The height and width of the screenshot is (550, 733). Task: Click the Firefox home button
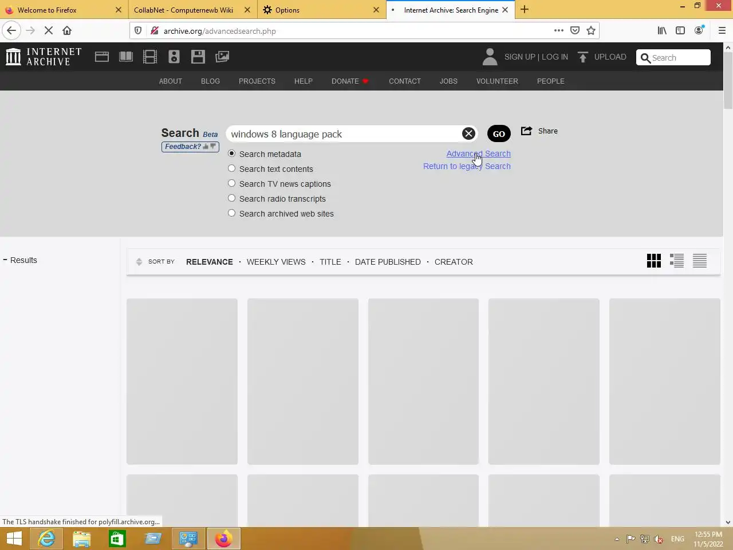pyautogui.click(x=67, y=30)
